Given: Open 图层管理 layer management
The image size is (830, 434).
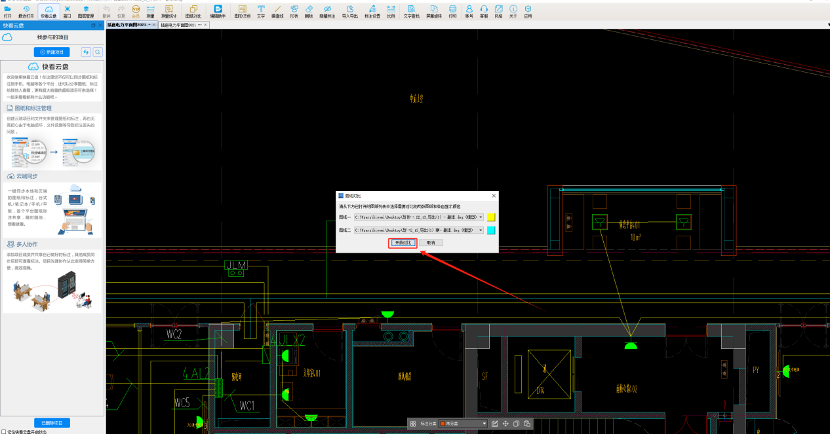Looking at the screenshot, I should click(x=86, y=10).
